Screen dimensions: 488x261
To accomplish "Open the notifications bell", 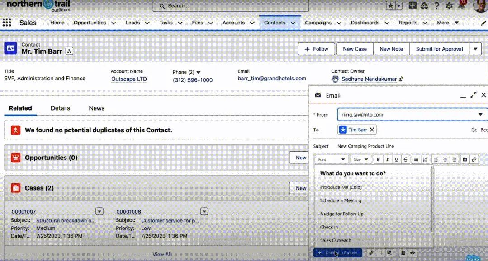I will [462, 5].
